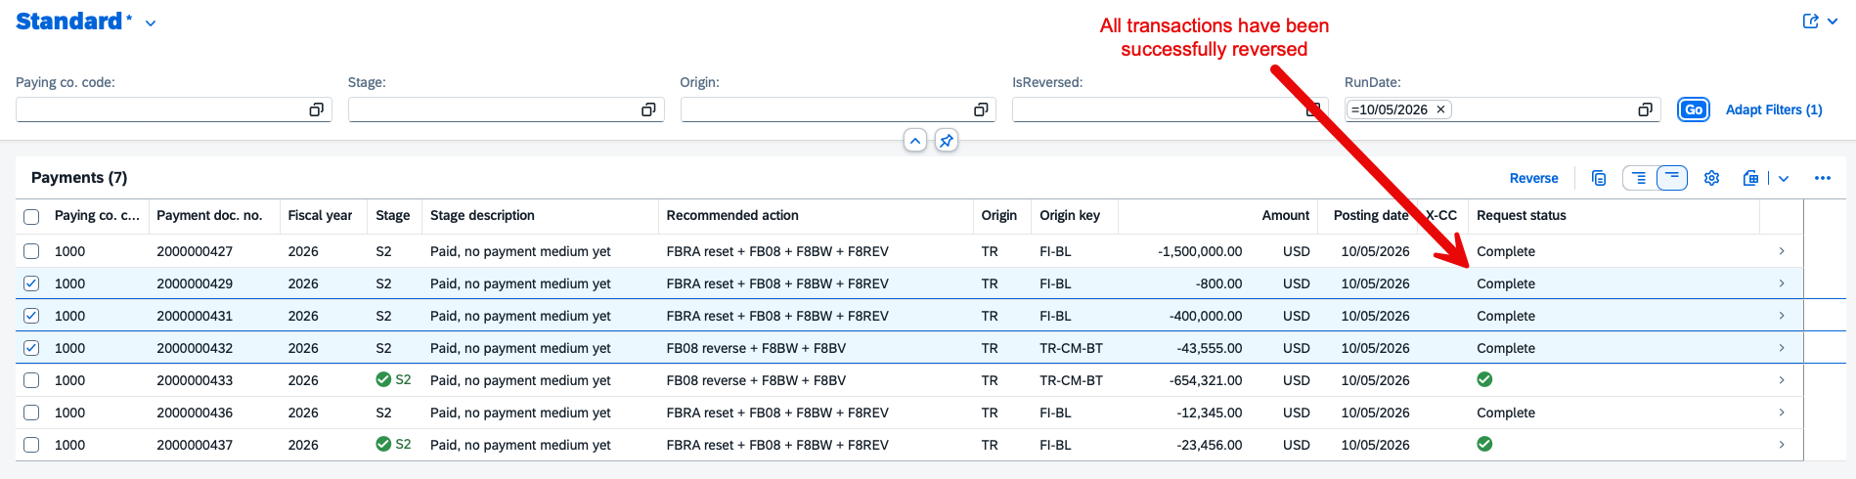Open export options dropdown arrow
This screenshot has width=1856, height=479.
[1784, 178]
